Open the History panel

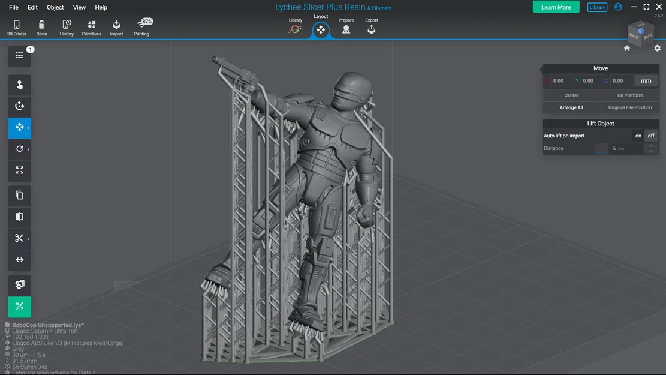67,28
